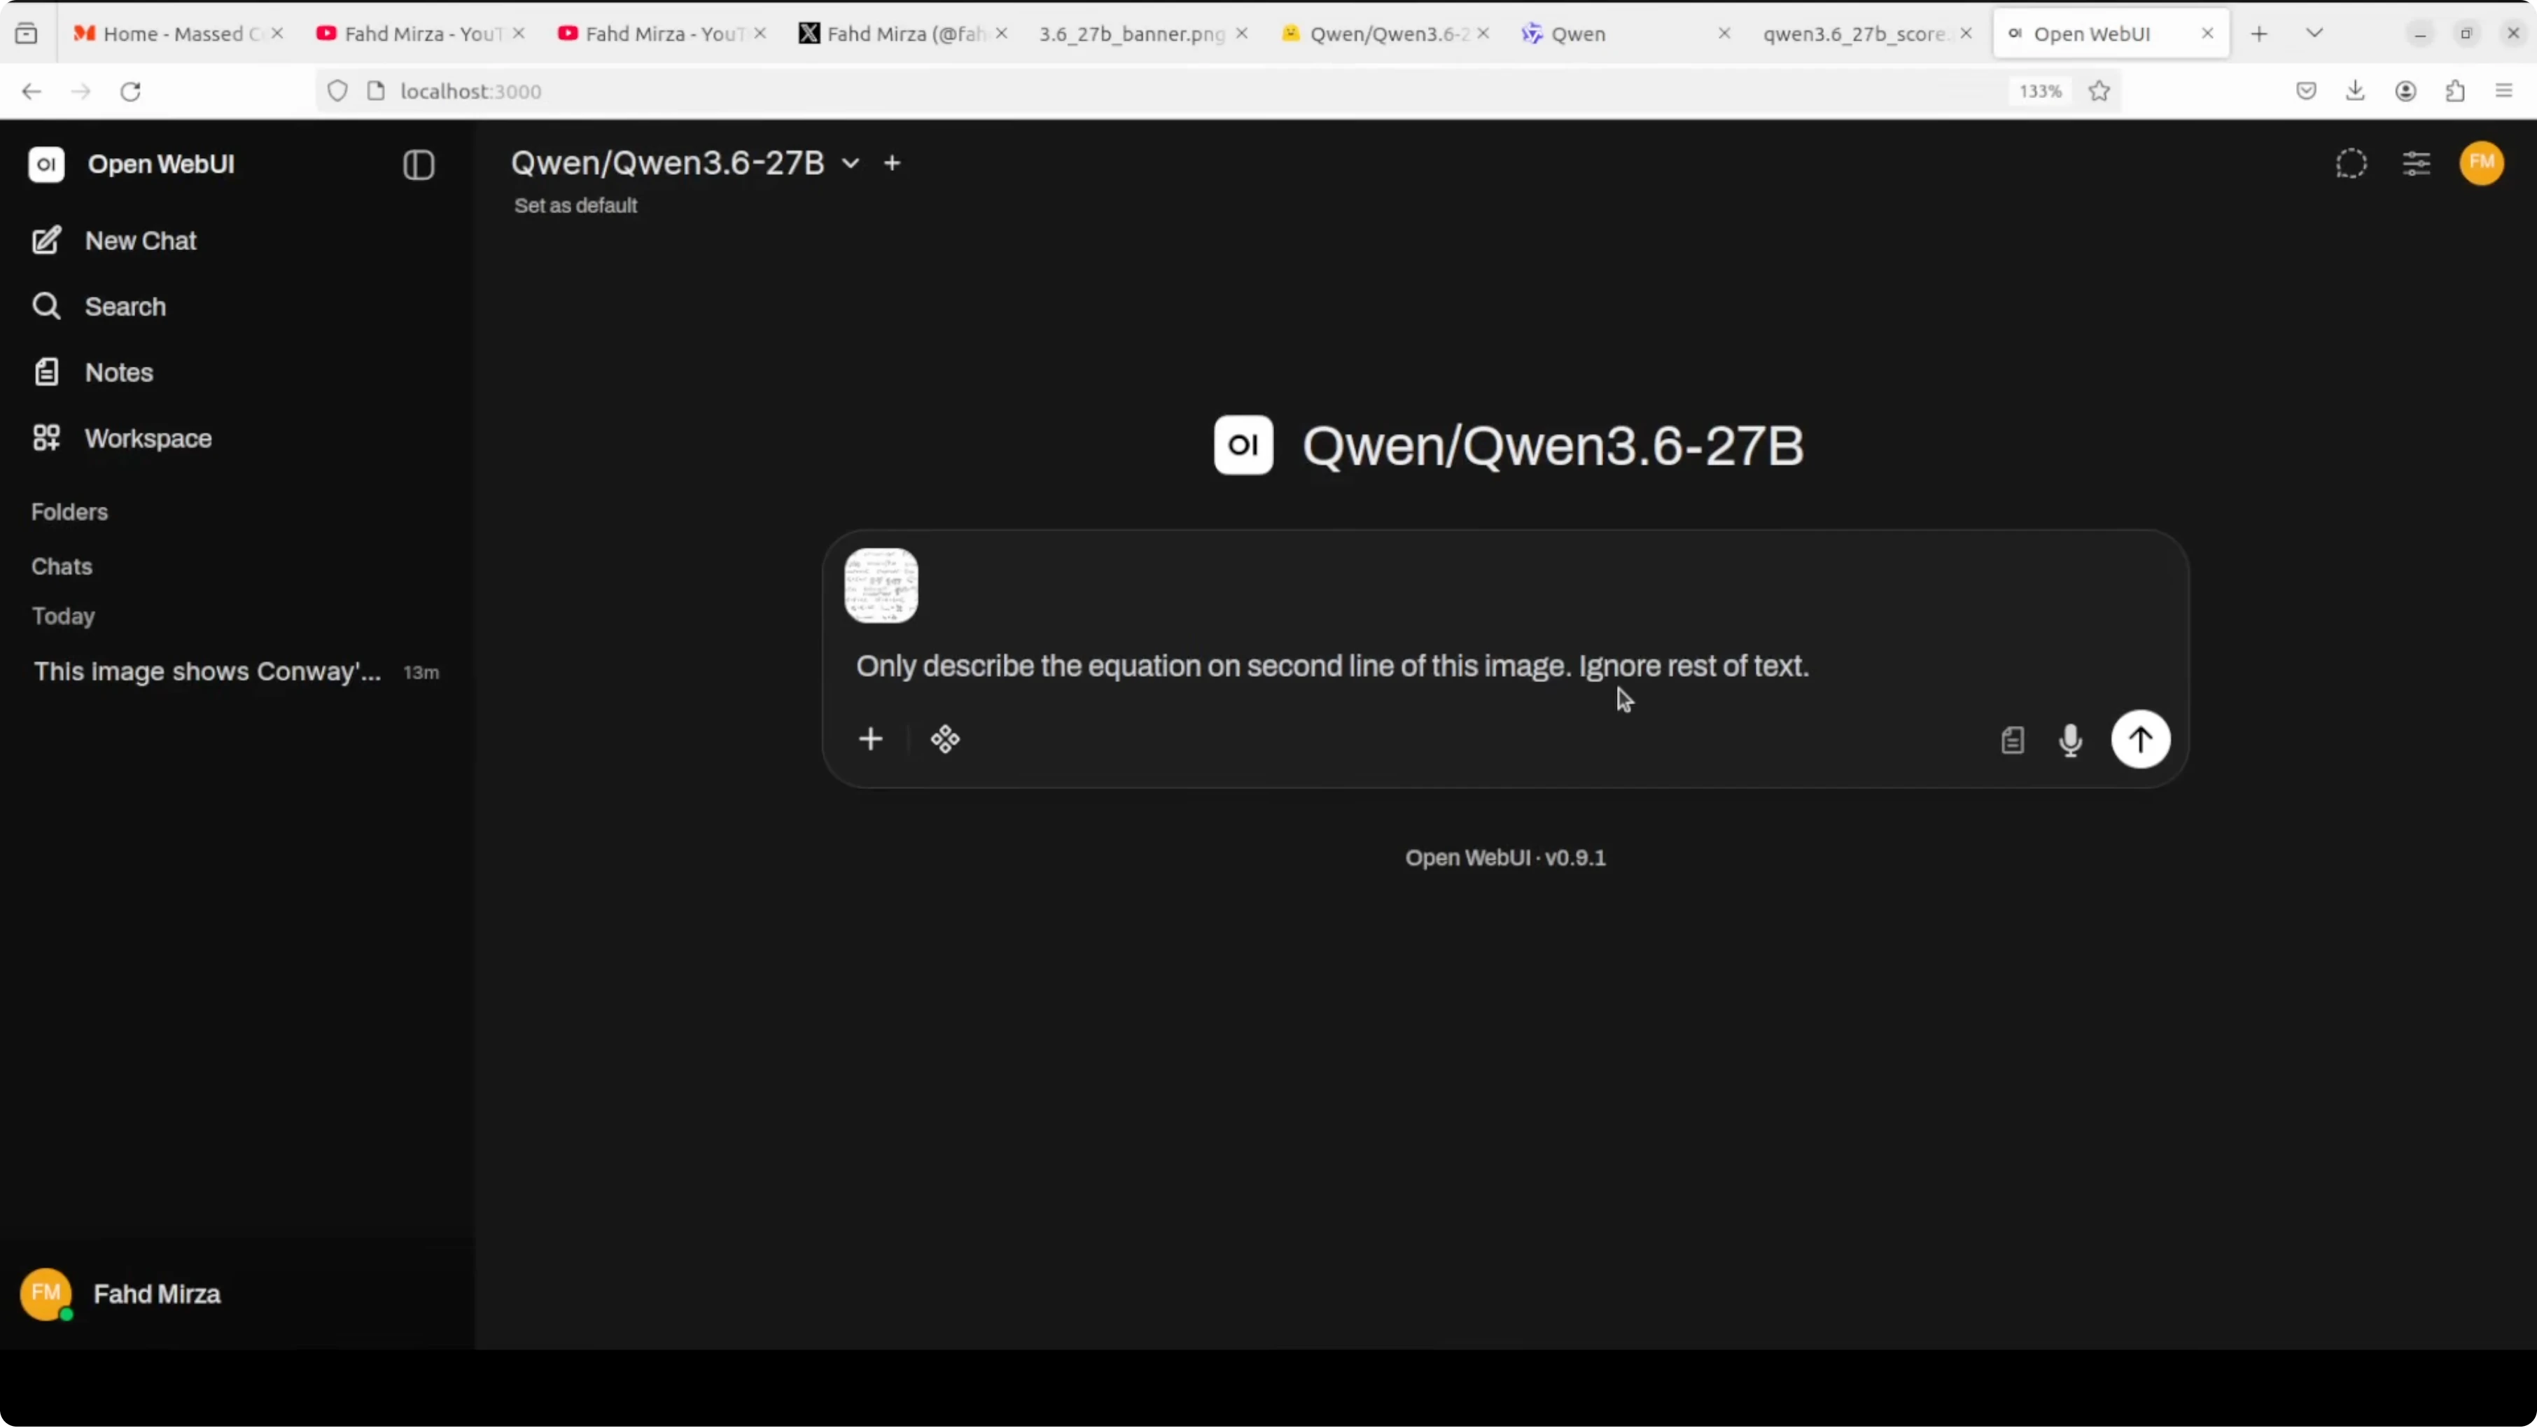Expand the Folders section

69,512
